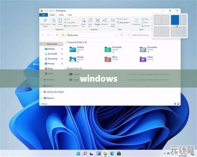Screen dimensions: 197x157
Task: Click the Delete icon in the ribbon
Action: pos(98,21)
